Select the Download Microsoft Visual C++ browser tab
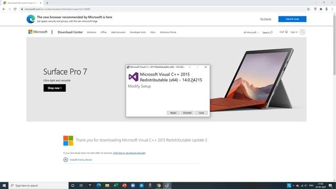This screenshot has width=336, height=189. 22,3
